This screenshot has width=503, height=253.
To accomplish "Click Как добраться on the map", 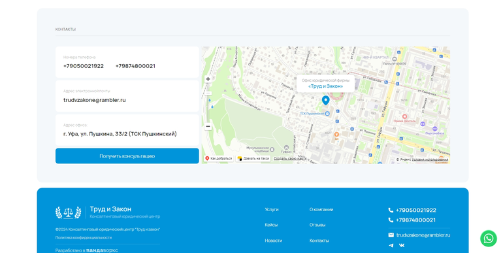I will 218,159.
